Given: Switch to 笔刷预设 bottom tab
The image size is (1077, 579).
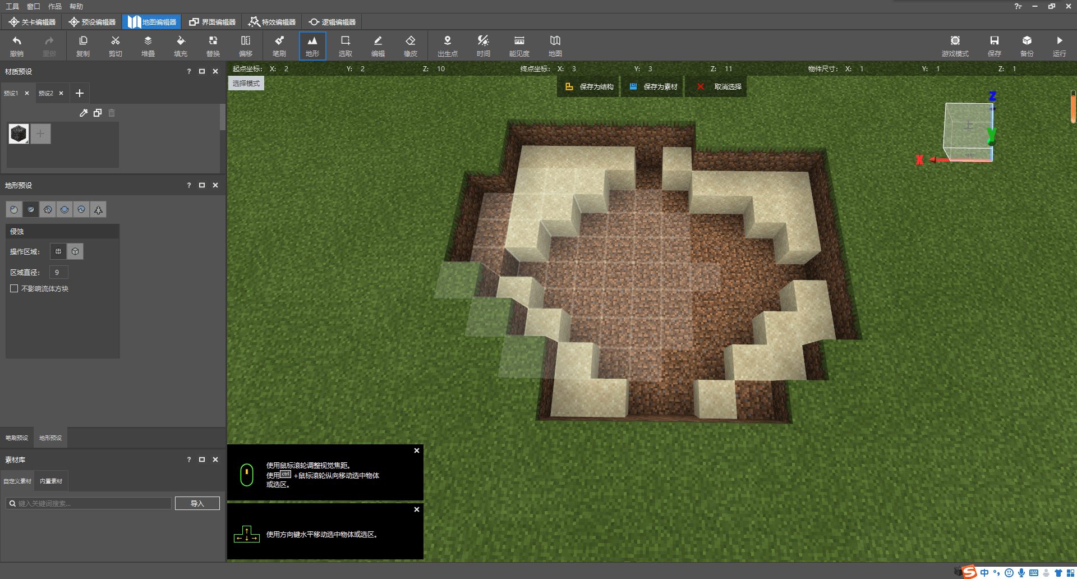Looking at the screenshot, I should tap(17, 438).
